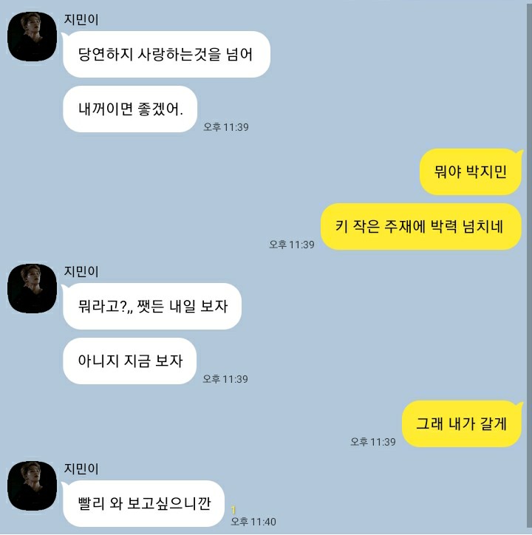Click the vertical scrollbar at right edge
The image size is (532, 535).
click(x=529, y=267)
